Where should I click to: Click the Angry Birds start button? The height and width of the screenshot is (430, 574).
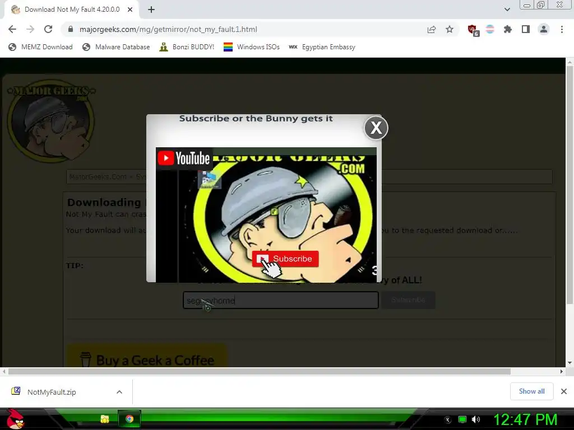point(15,419)
